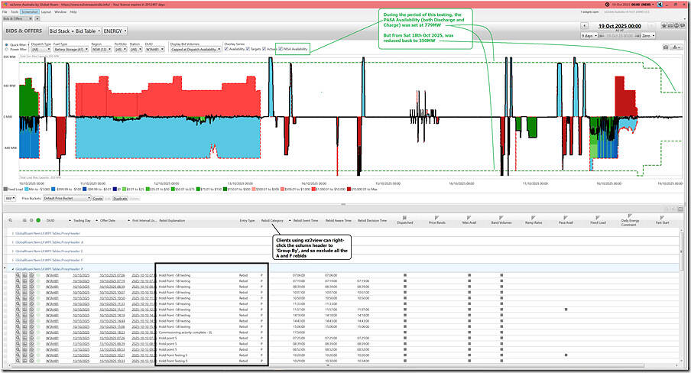Toggle the Availability overlay checkbox
This screenshot has width=691, height=373.
(226, 49)
